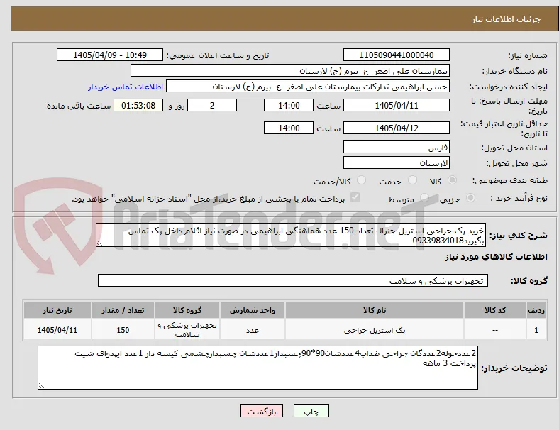This screenshot has width=559, height=430.
Task: Click the تعداد / مقدار column header
Action: pos(123,310)
